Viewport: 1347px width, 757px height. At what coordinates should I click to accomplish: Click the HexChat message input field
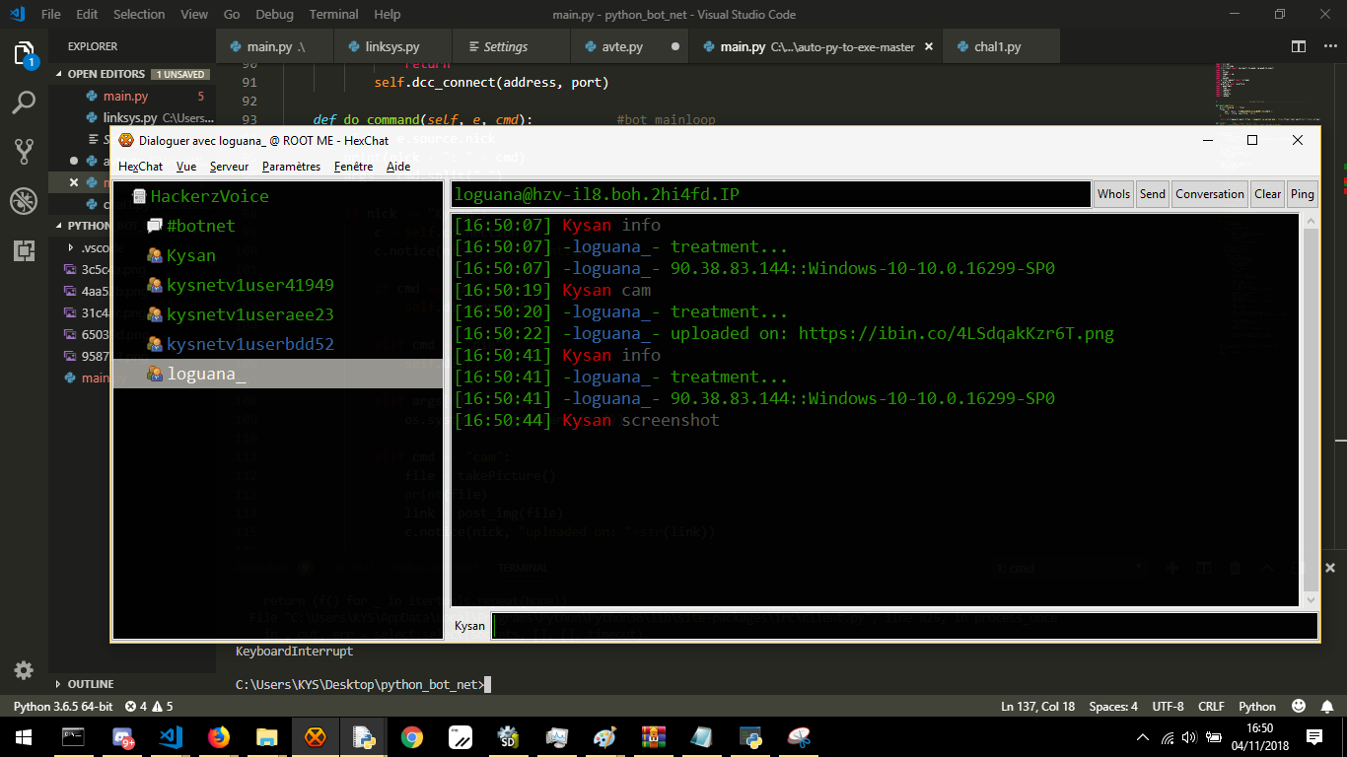904,626
